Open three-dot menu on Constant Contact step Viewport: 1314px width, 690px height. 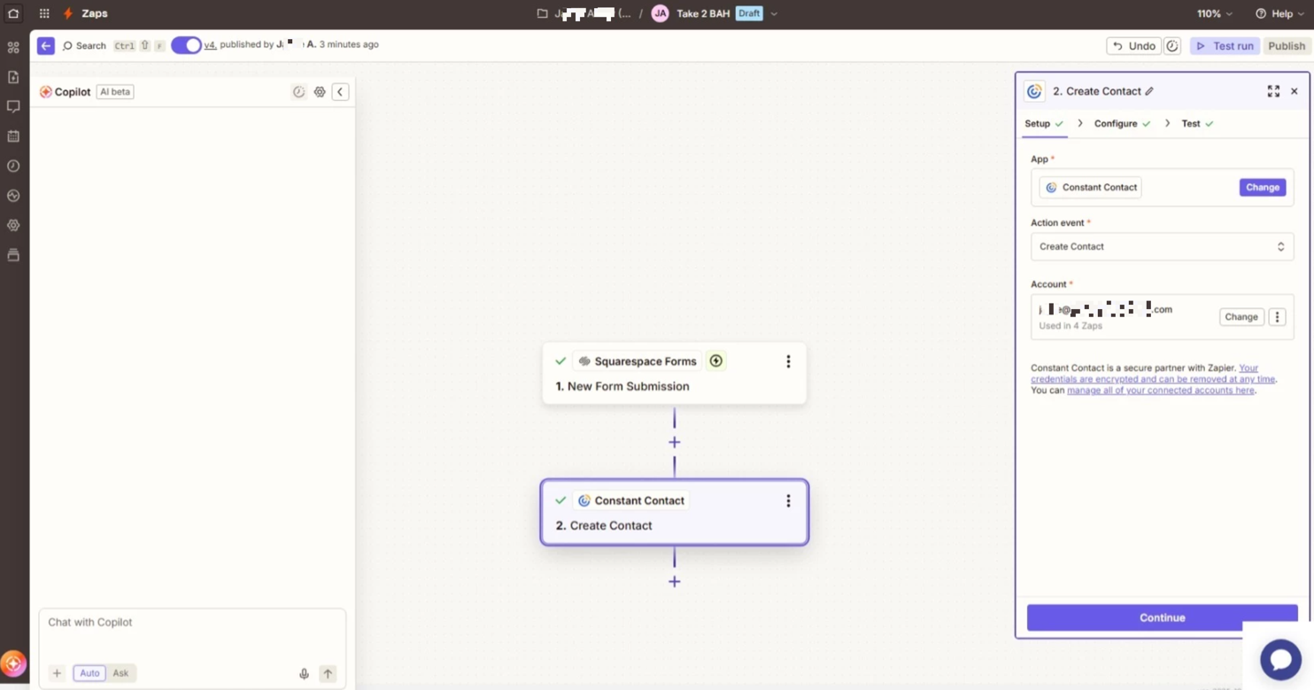point(788,501)
